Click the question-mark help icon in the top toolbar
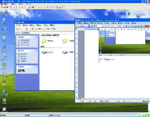 coord(63,7)
